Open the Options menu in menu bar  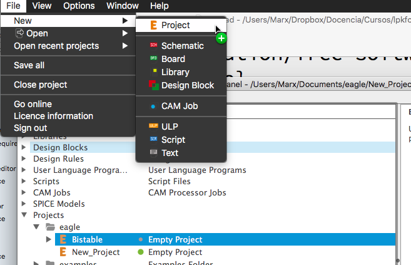(79, 6)
